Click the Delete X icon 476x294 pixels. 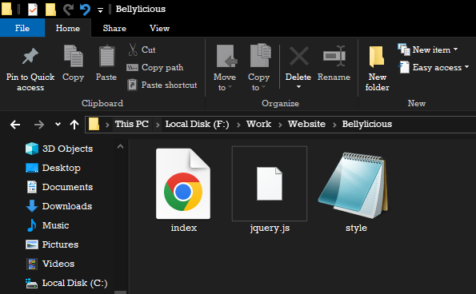pyautogui.click(x=298, y=56)
